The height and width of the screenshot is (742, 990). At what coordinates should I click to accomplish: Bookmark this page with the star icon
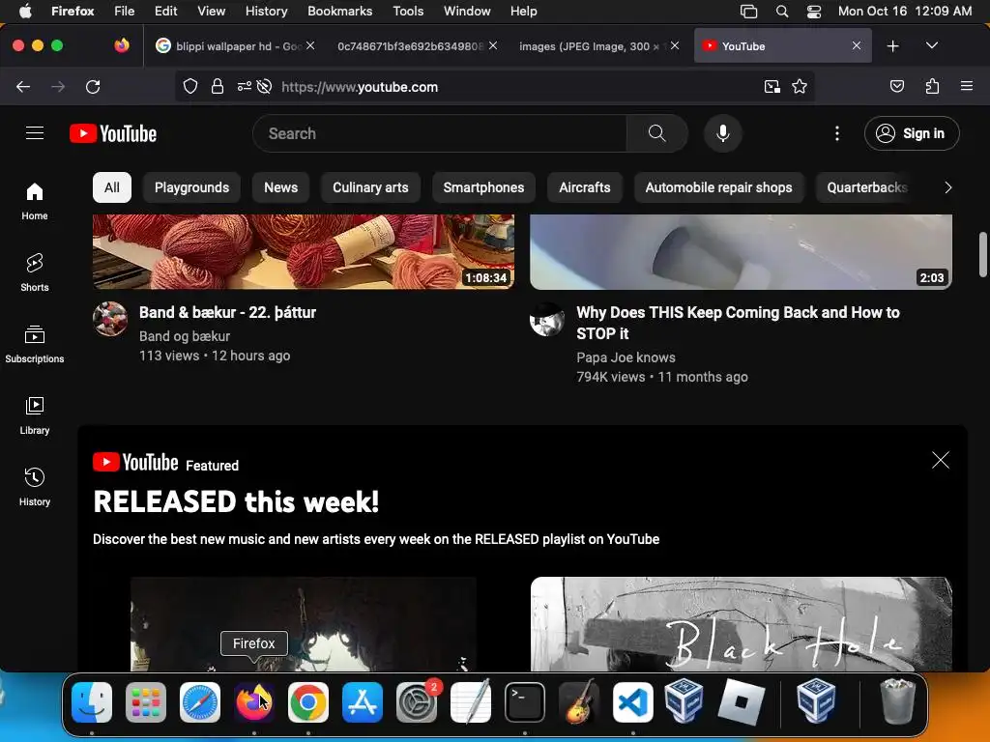[x=800, y=86]
